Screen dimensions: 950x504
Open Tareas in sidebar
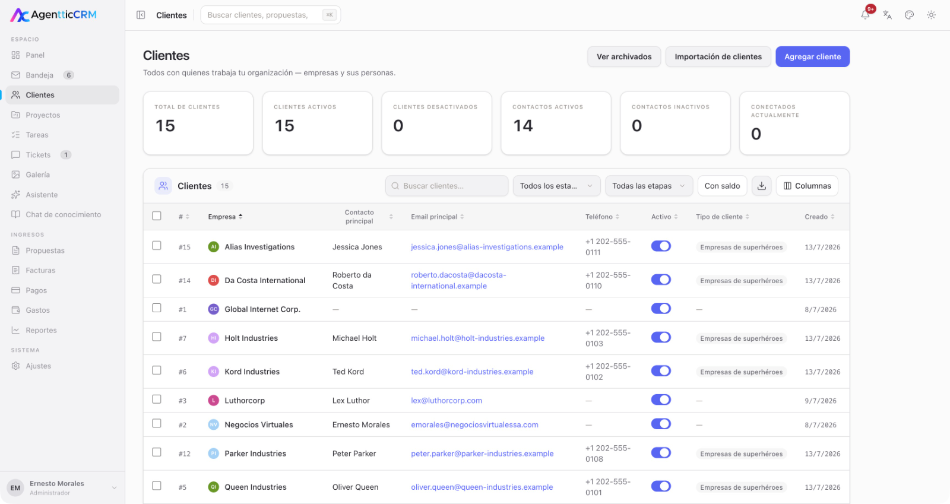click(x=62, y=135)
